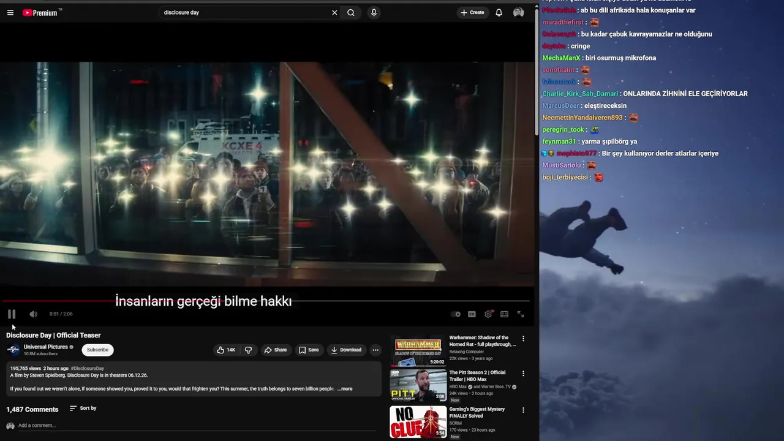Viewport: 784px width, 441px height.
Task: Open the 'No Clue' mystery video thumbnail
Action: 418,421
